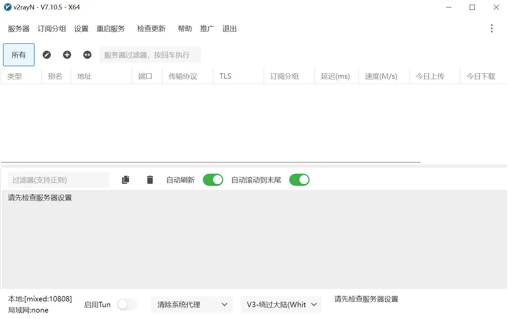Open the three-dot more options menu
Viewport: 508px width, 319px height.
(492, 28)
